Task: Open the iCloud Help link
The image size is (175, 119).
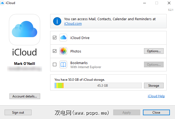Action: (156, 96)
